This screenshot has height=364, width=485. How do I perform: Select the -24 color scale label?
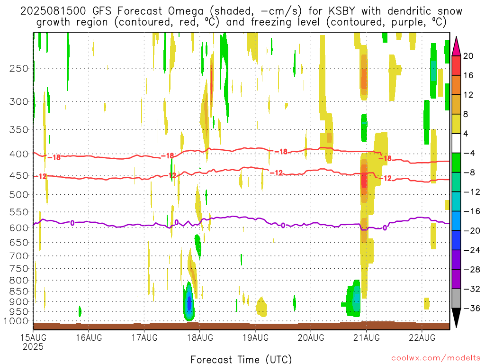click(472, 250)
